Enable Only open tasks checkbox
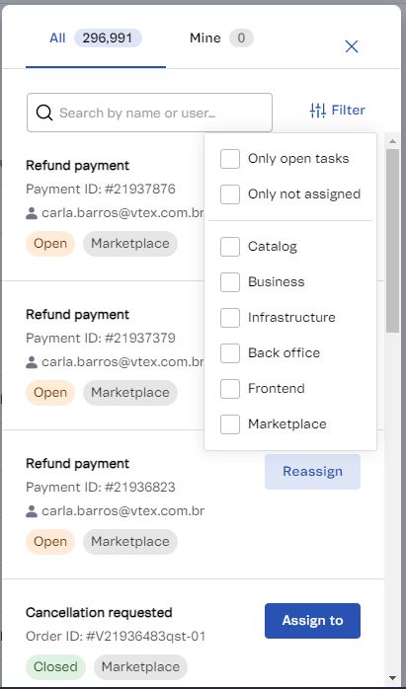 pos(230,159)
